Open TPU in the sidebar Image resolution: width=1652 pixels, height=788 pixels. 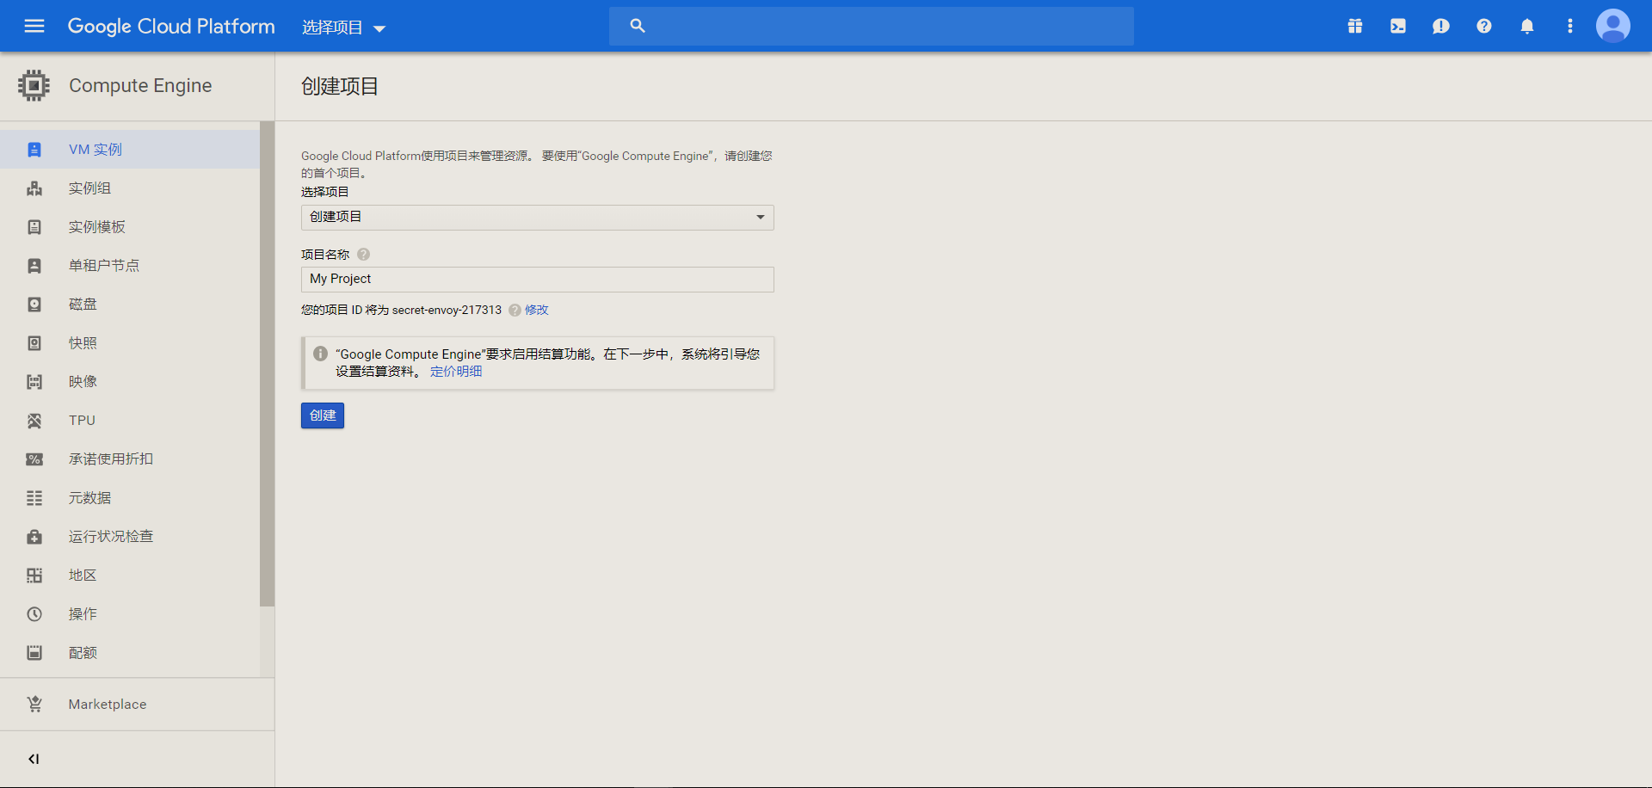coord(130,421)
